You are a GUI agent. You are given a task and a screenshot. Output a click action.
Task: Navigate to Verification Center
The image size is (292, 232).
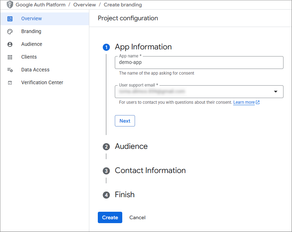pos(45,82)
